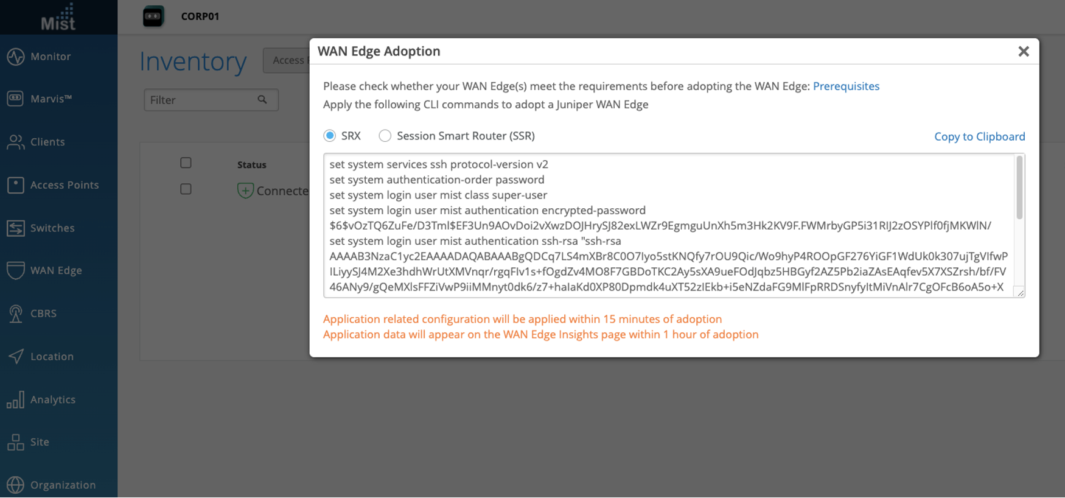Screen dimensions: 1065x498
Task: Open Access Points icon in sidebar
Action: tap(16, 185)
